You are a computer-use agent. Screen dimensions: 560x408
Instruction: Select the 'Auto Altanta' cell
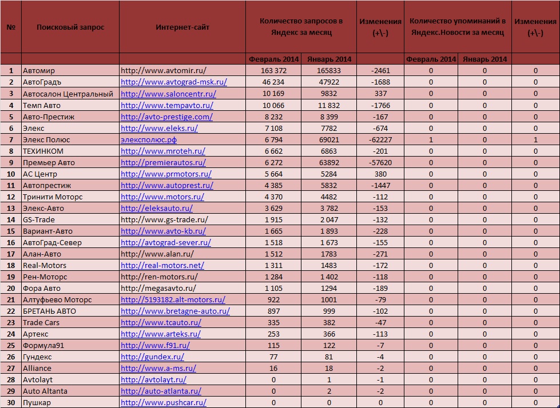(70, 391)
